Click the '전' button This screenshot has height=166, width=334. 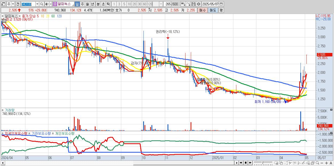click(x=18, y=4)
